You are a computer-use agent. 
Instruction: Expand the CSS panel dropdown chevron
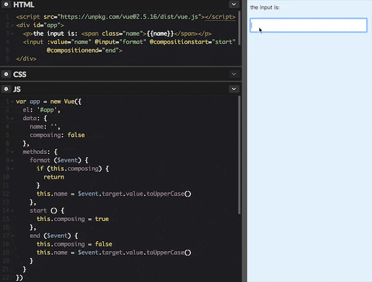point(234,74)
